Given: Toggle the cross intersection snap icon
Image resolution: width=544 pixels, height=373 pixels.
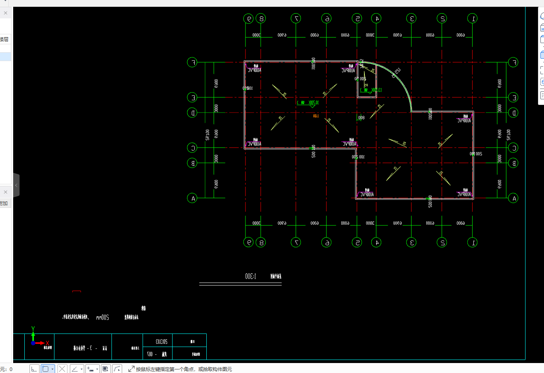Looking at the screenshot, I should [62, 369].
